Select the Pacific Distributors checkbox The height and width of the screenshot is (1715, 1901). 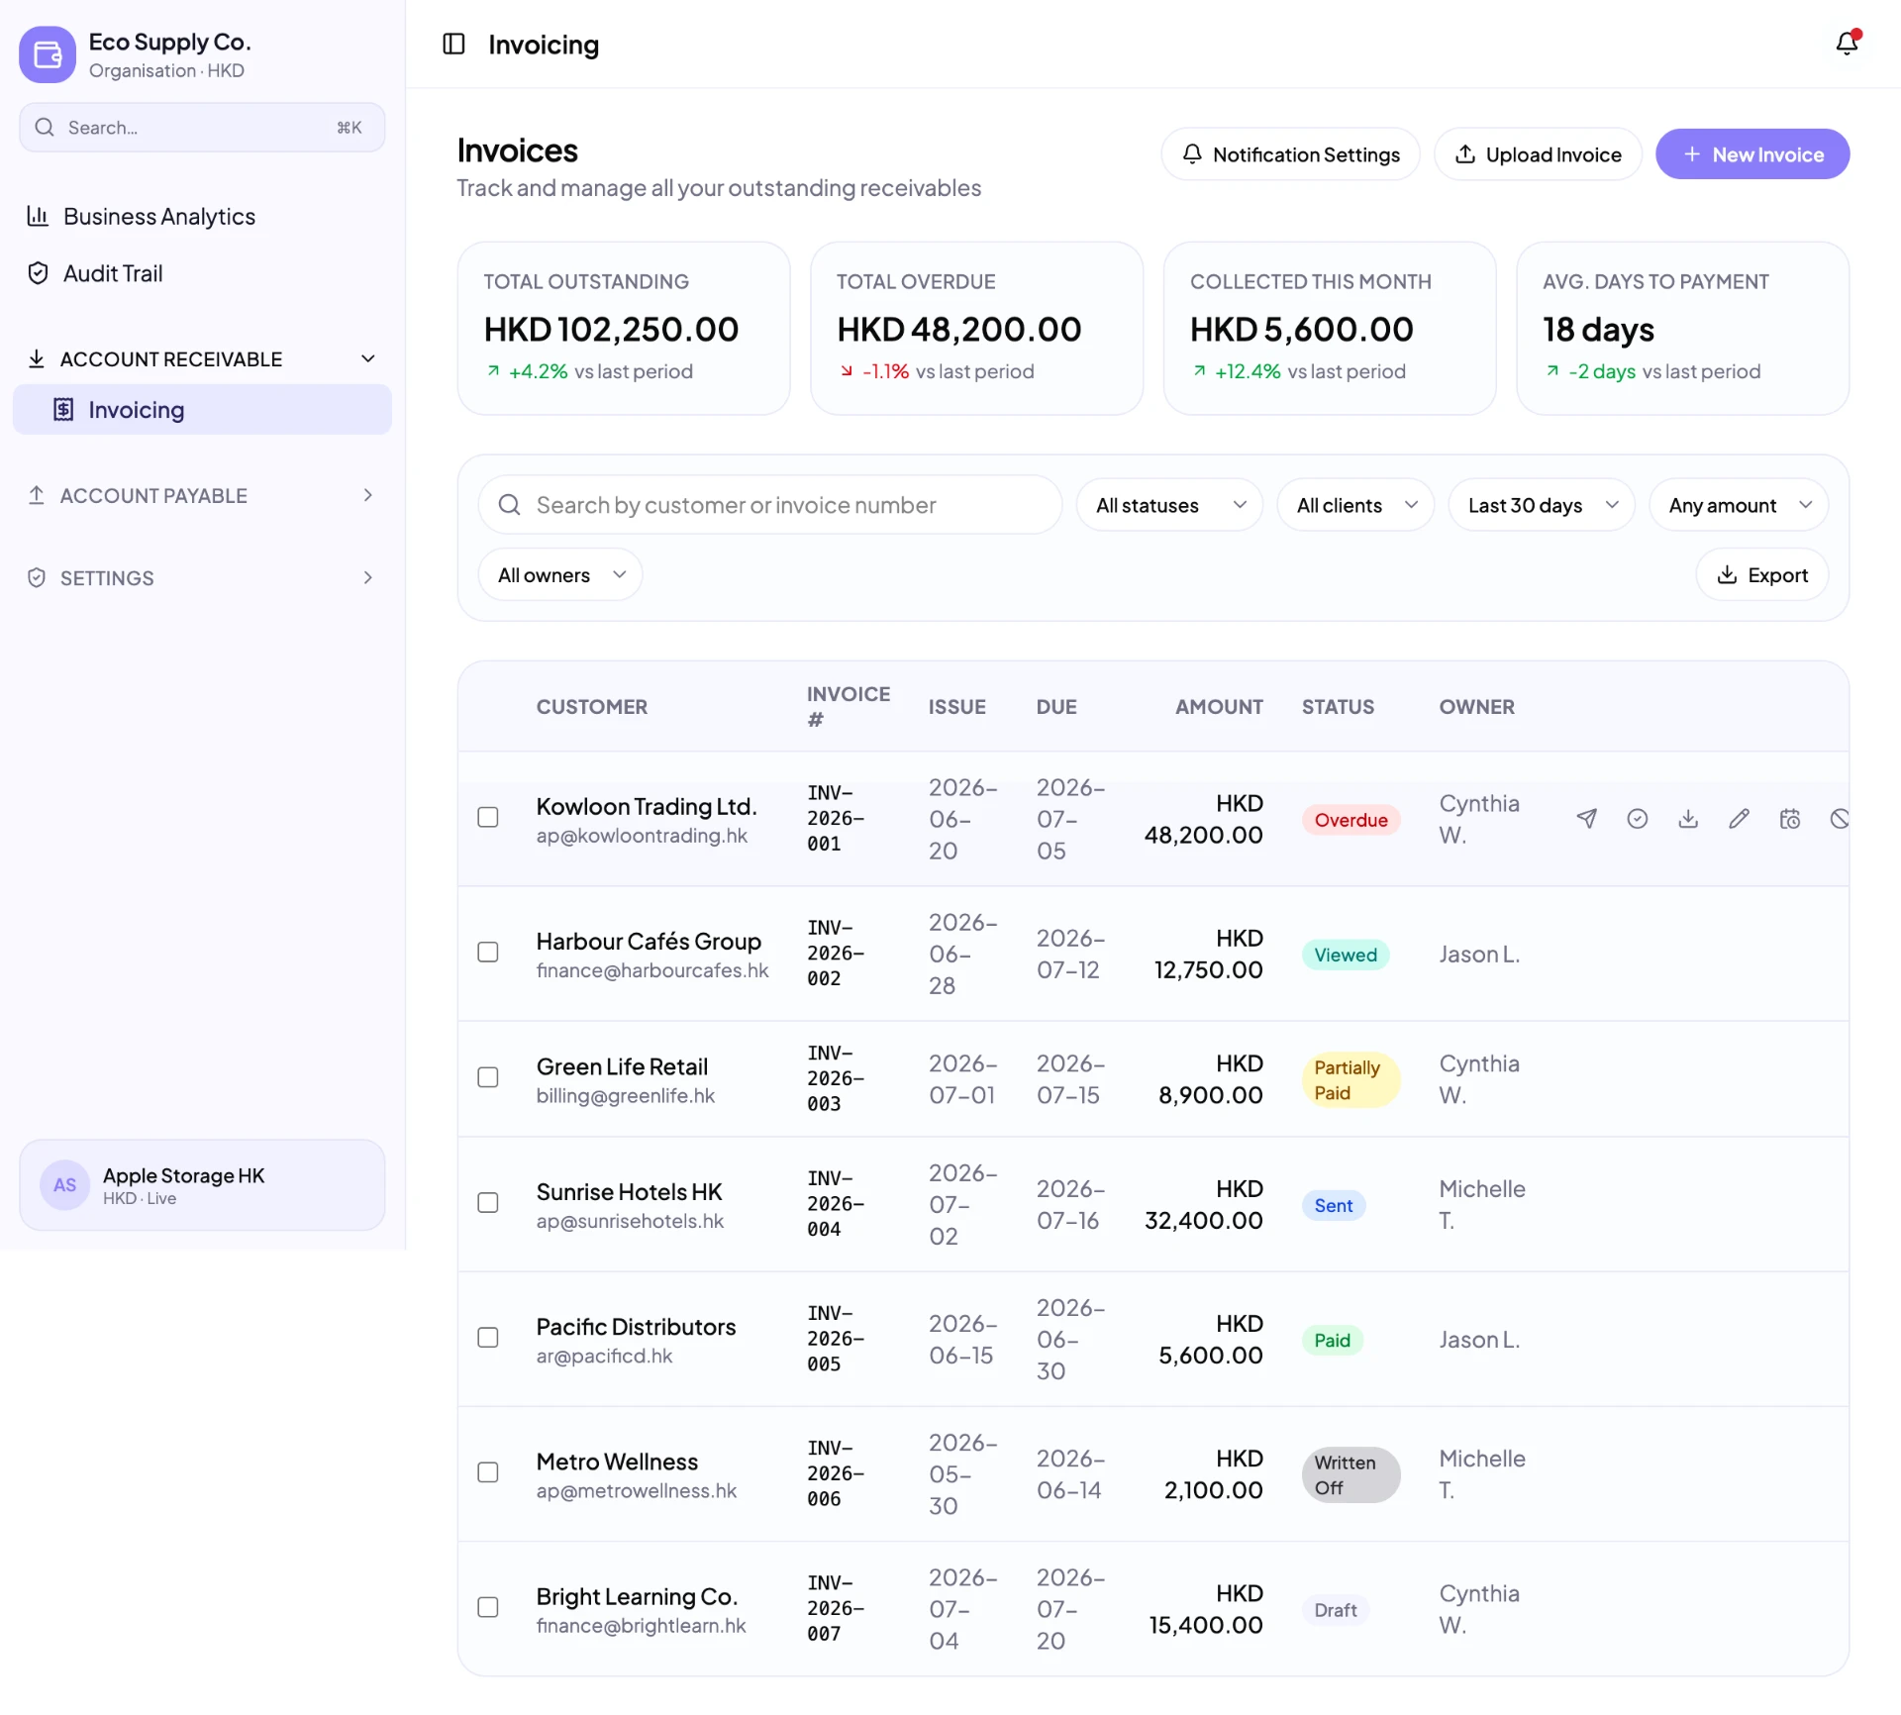488,1338
